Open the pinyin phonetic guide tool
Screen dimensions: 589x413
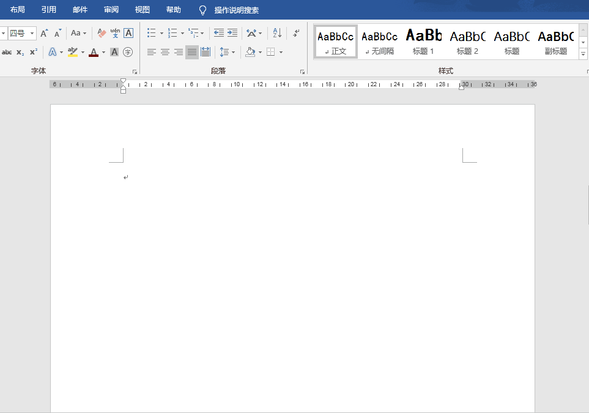point(115,33)
